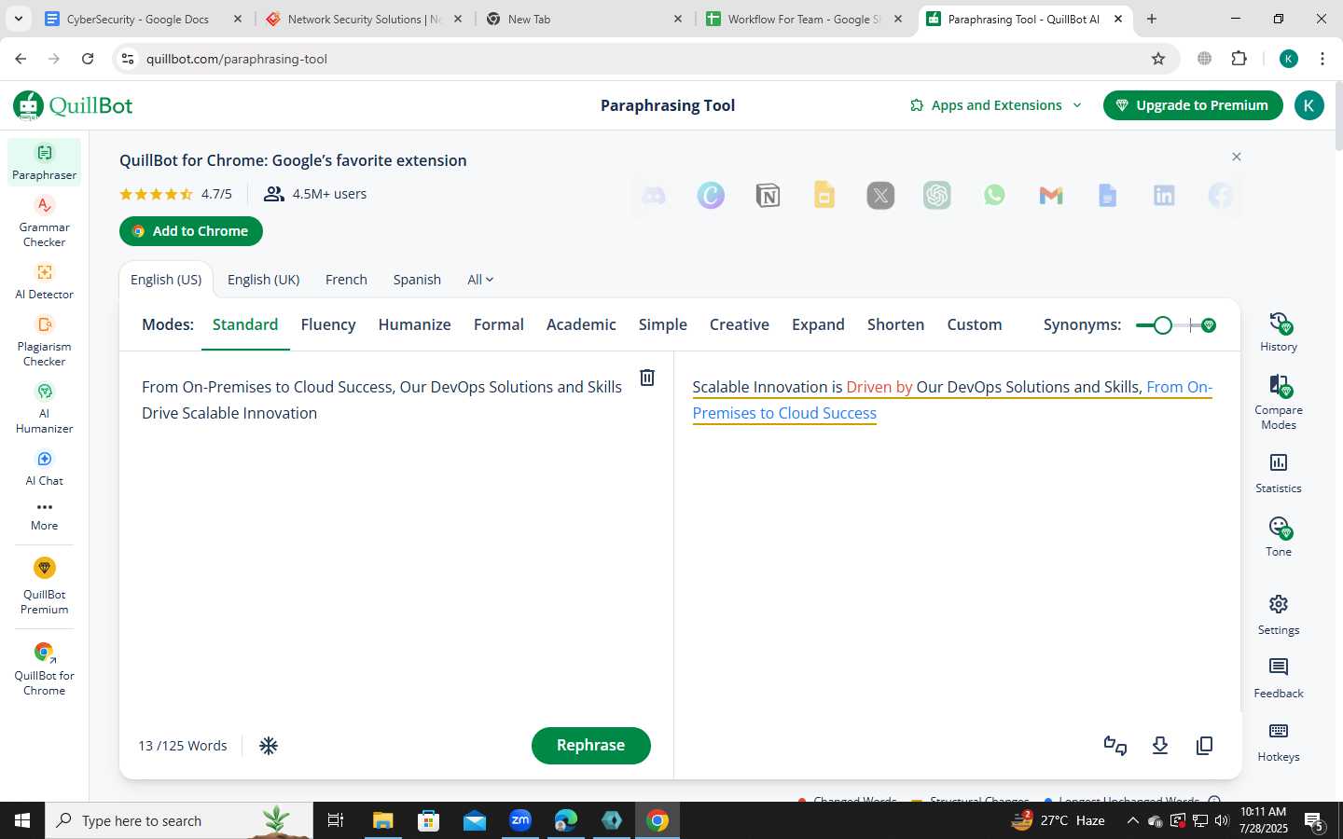Close the QuillBot for Chrome banner

tap(1237, 157)
